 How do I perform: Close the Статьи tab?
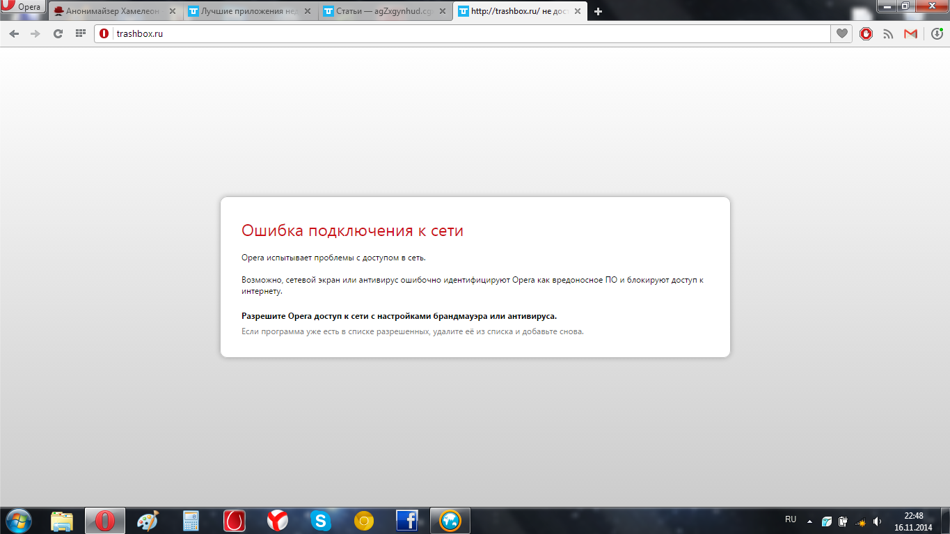442,11
